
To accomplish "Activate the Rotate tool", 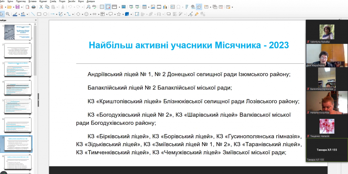I will tap(137, 14).
